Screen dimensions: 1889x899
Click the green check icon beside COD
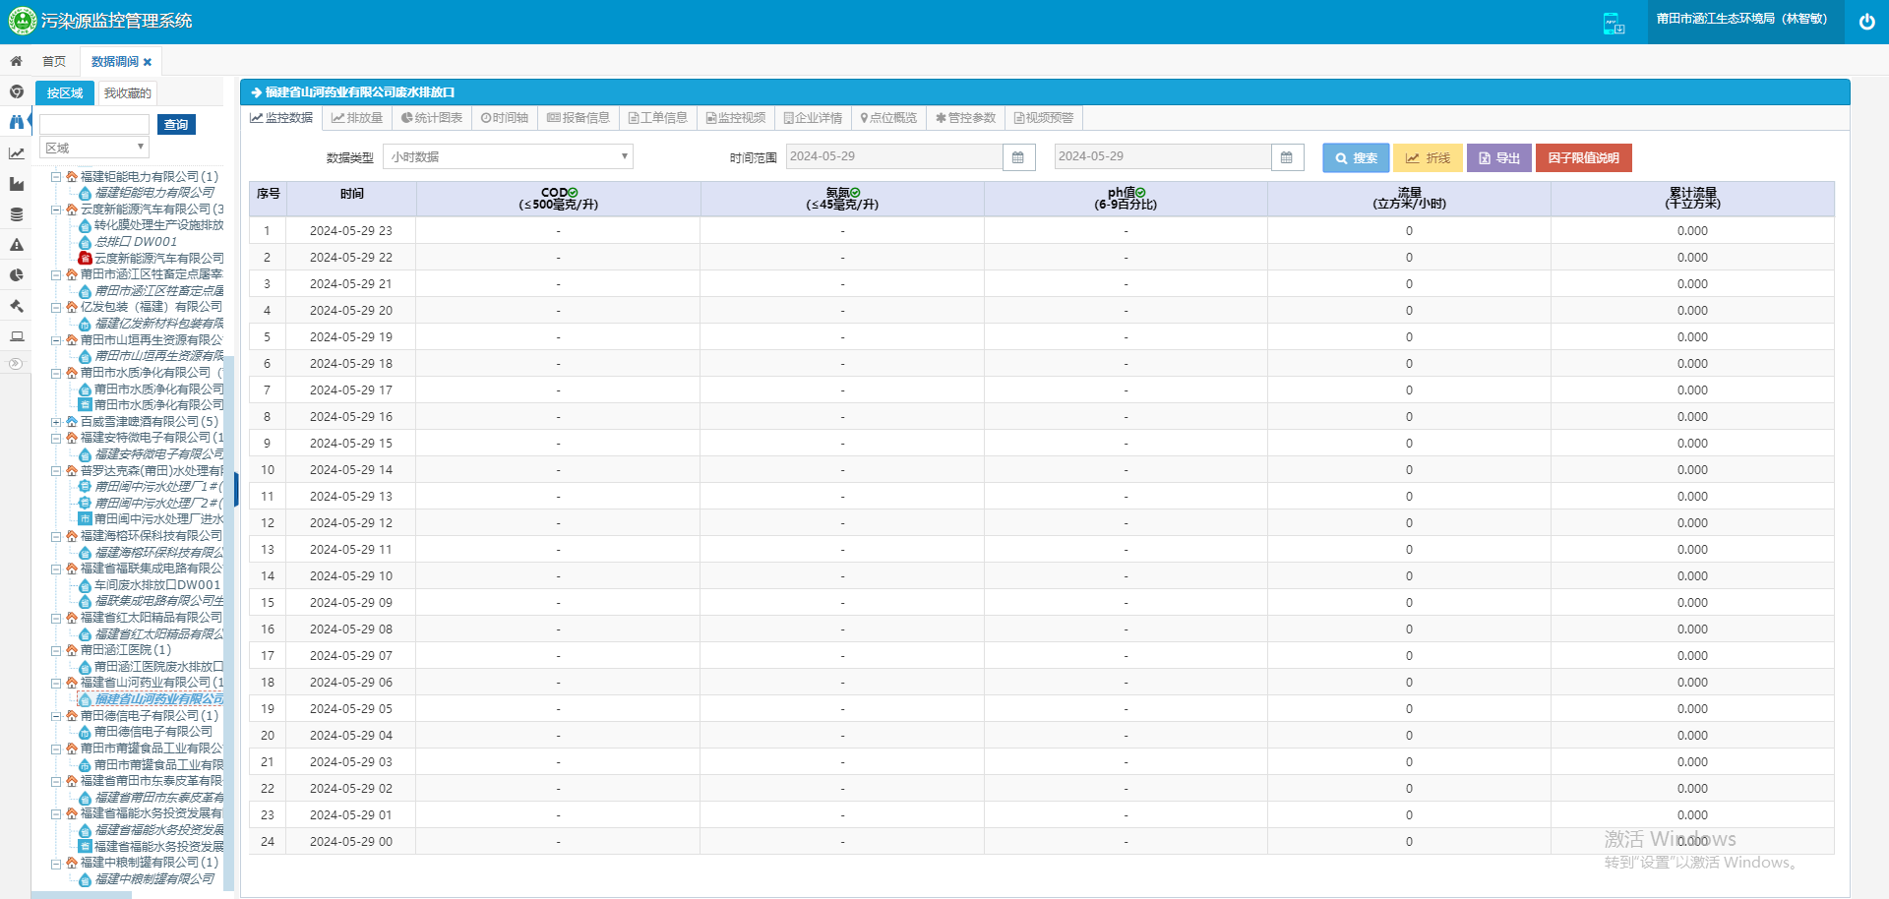pyautogui.click(x=573, y=193)
